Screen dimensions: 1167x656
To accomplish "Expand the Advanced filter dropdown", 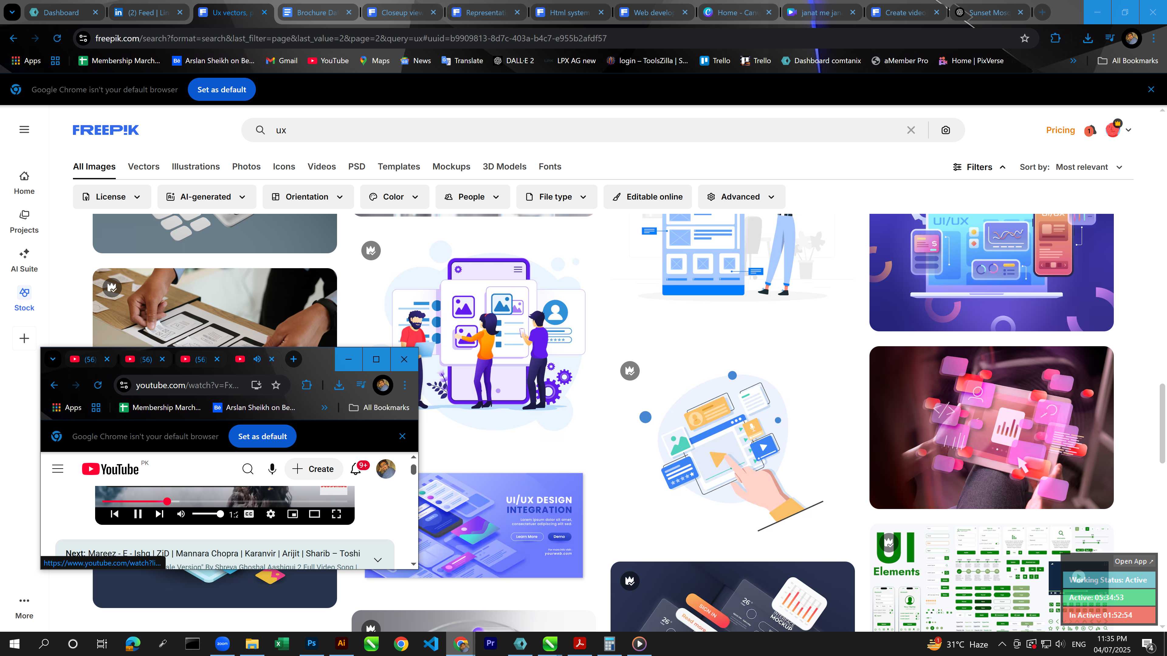I will (x=742, y=197).
